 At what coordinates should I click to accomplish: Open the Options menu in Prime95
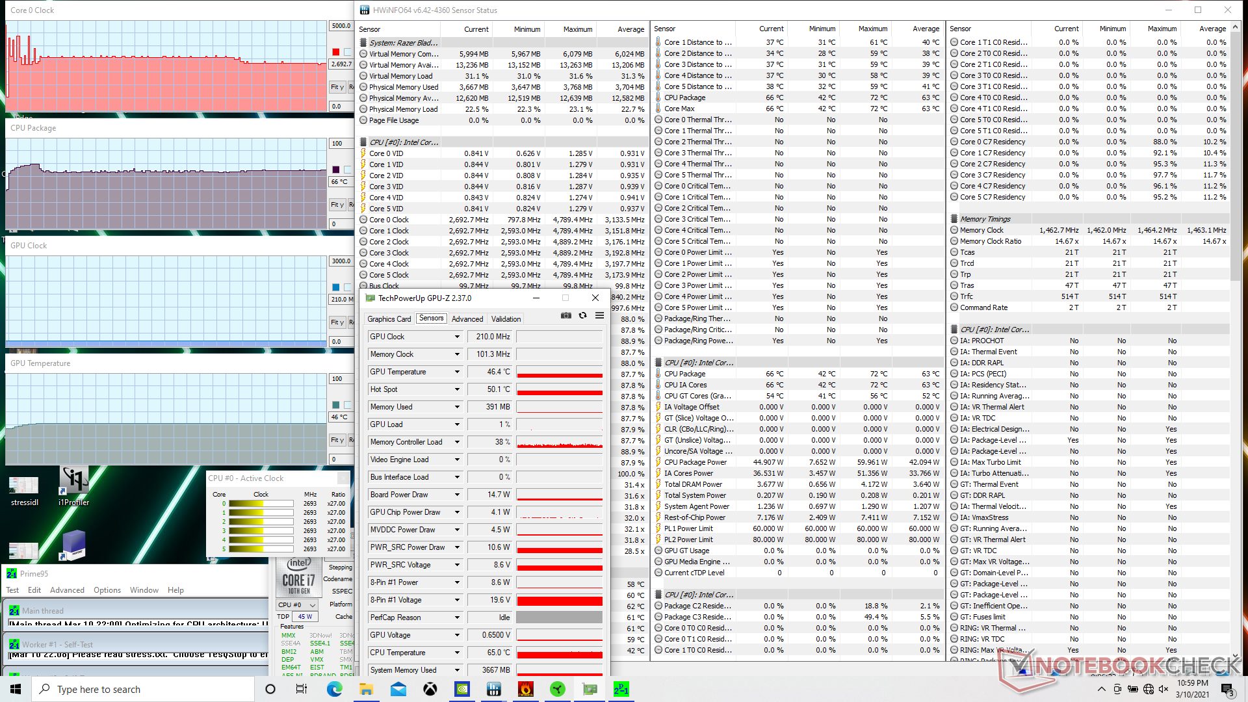107,590
